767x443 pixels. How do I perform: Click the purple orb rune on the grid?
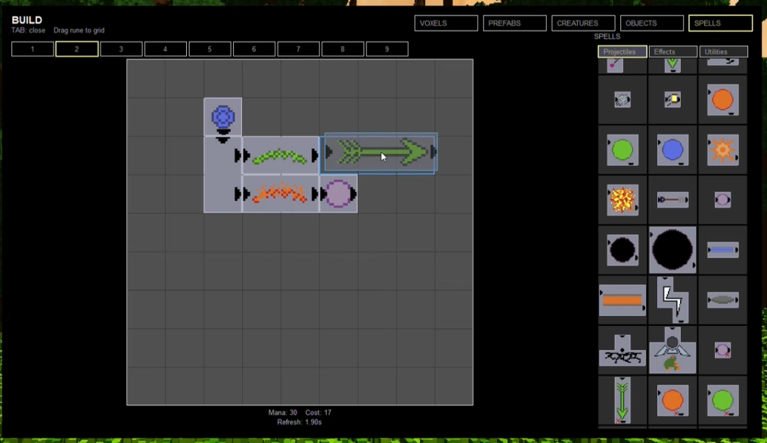pos(338,194)
